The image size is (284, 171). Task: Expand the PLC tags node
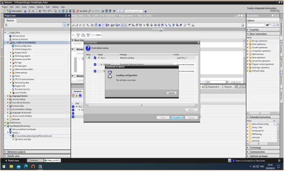[10, 62]
